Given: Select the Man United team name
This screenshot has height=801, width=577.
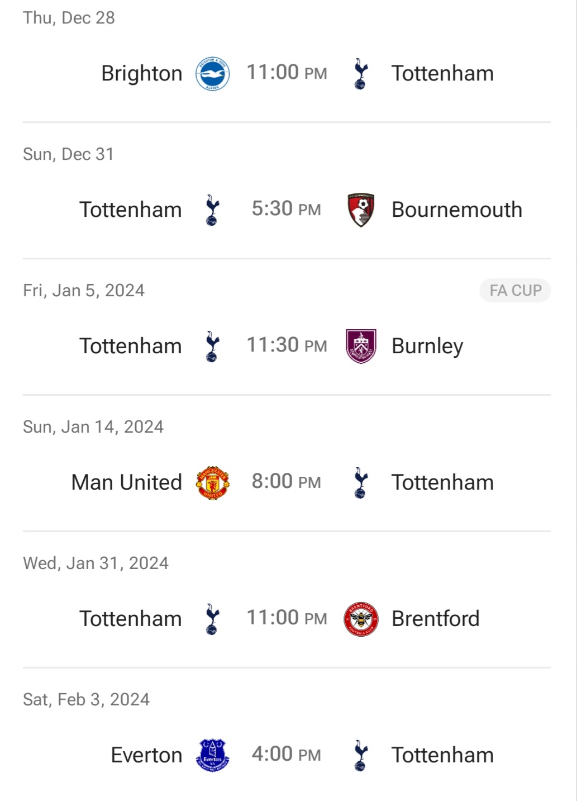Looking at the screenshot, I should click(127, 483).
